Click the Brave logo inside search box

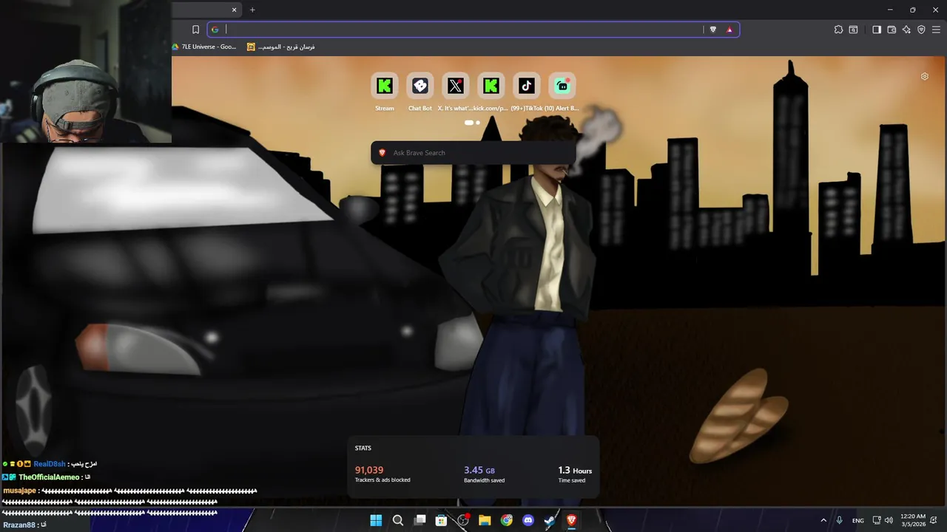(382, 153)
